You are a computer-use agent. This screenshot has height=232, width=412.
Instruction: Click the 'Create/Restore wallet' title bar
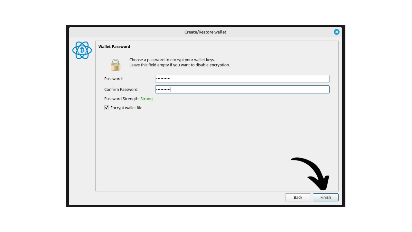coord(205,32)
